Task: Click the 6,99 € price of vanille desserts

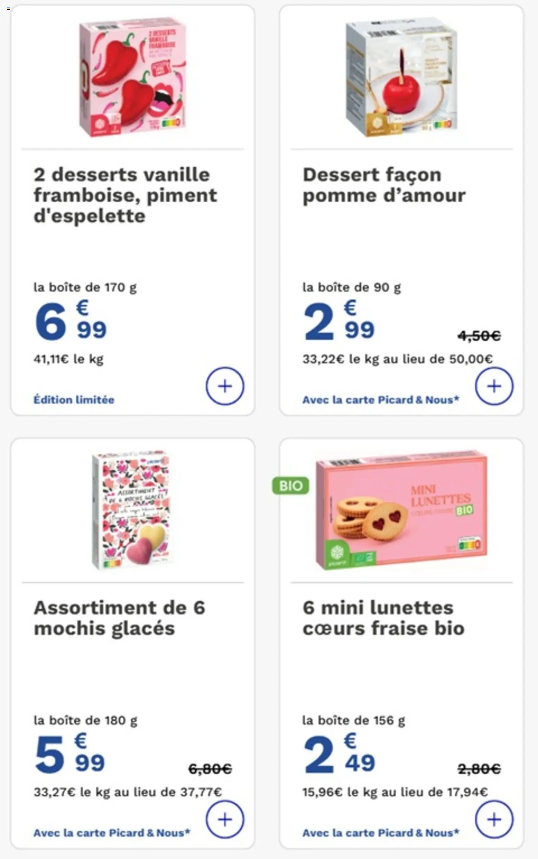Action: coord(70,321)
